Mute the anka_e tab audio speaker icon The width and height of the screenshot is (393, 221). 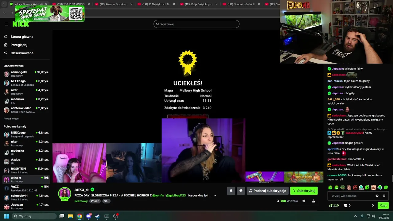click(41, 4)
